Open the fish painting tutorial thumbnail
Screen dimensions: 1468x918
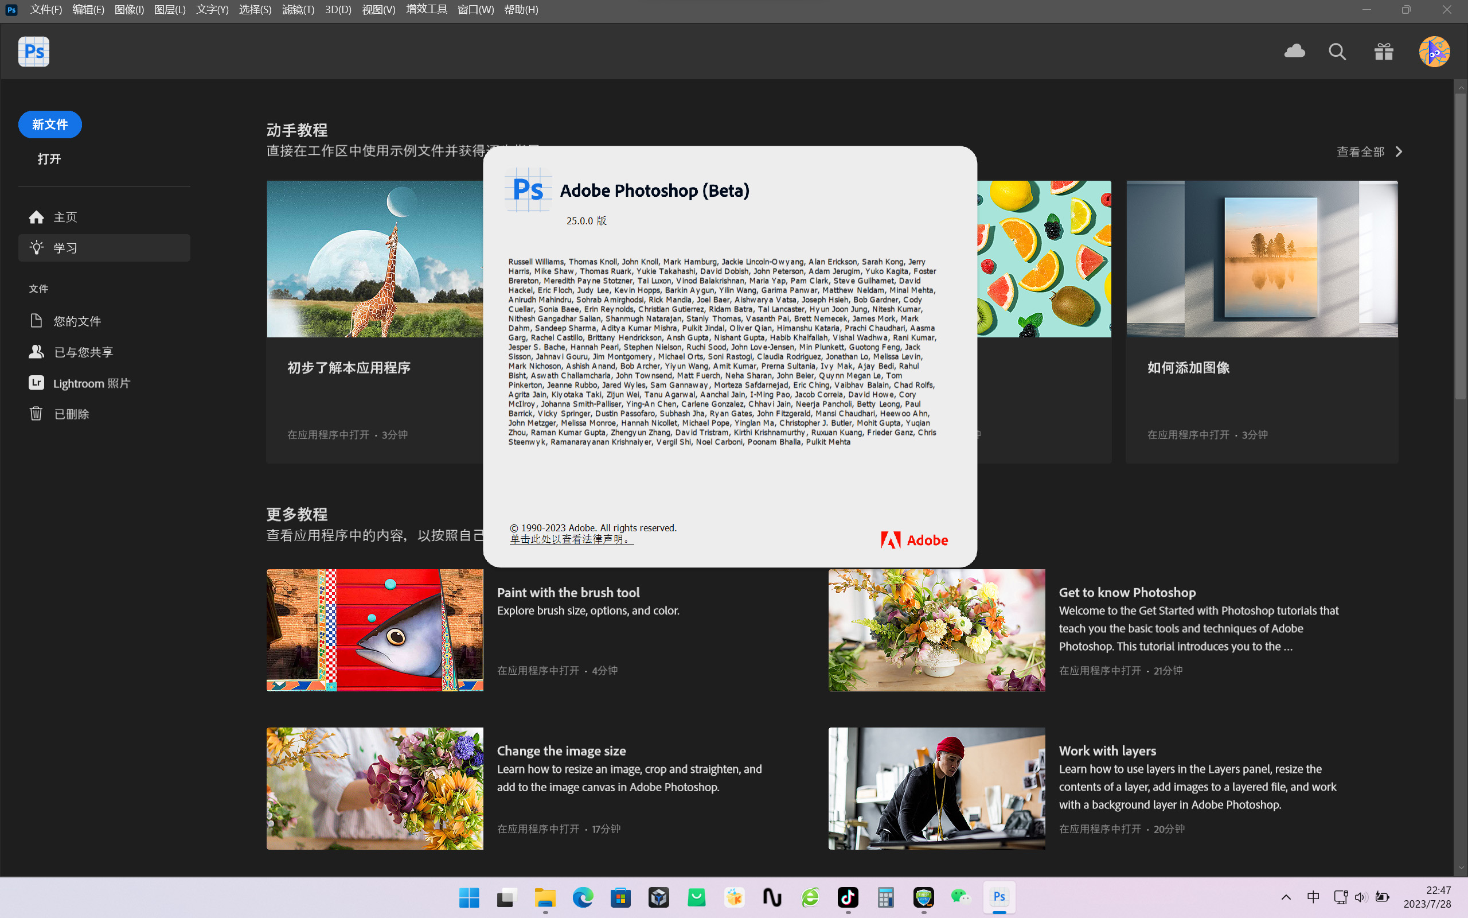pyautogui.click(x=375, y=629)
